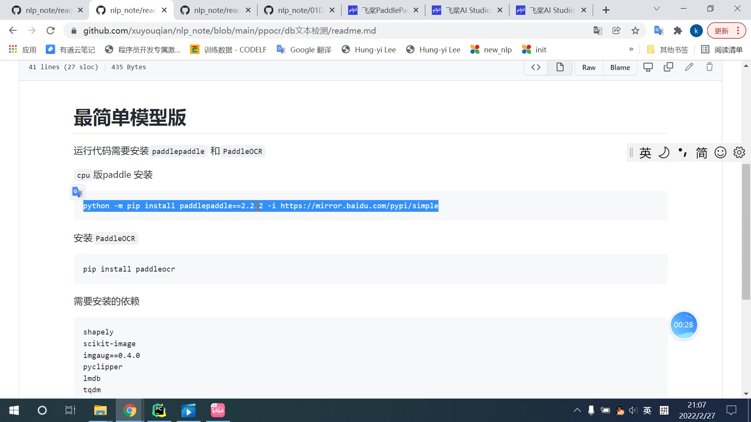Bookmark this page with the star icon
This screenshot has height=422, width=751.
[x=635, y=30]
